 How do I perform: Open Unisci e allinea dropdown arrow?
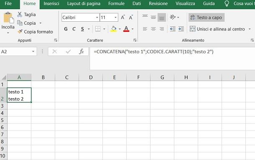250,29
